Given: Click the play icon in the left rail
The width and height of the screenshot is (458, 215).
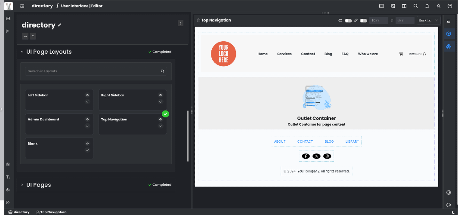Looking at the screenshot, I should pos(8,31).
